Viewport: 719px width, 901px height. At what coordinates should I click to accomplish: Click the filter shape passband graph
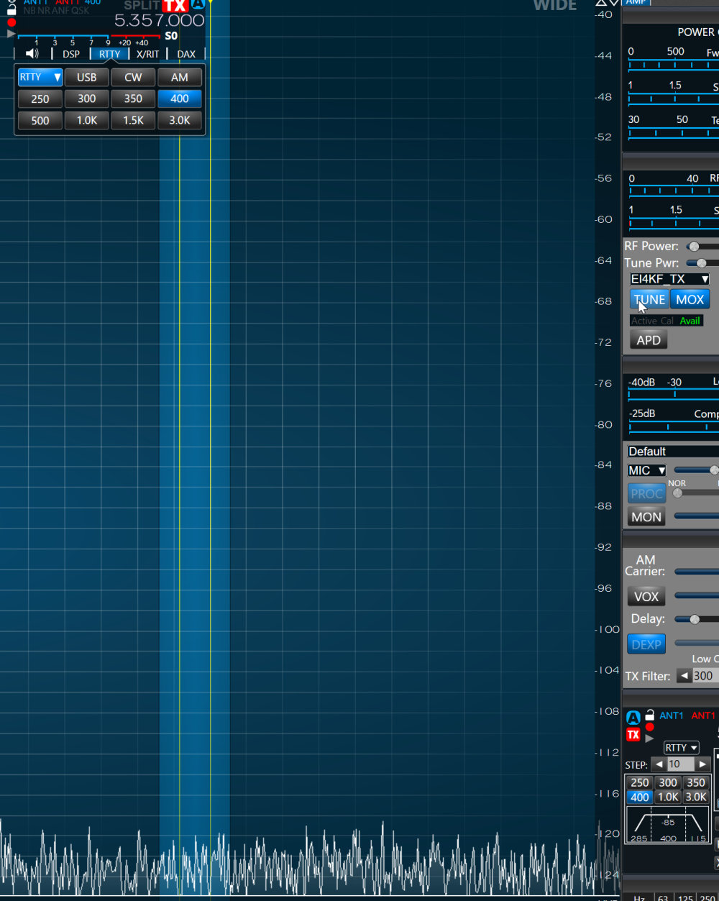point(668,825)
